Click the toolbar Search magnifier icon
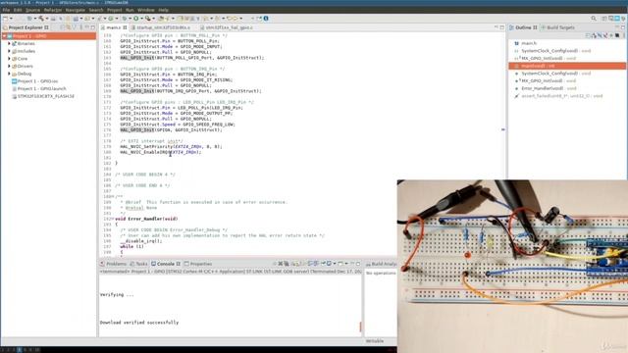The width and height of the screenshot is (628, 353). [x=594, y=19]
